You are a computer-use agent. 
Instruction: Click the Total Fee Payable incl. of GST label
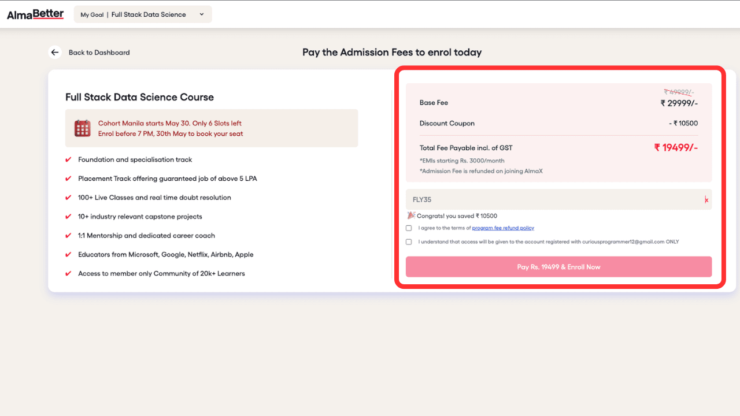point(466,148)
